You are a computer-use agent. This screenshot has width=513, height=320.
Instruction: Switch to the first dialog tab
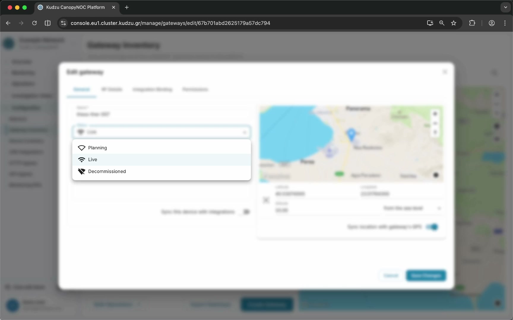pyautogui.click(x=81, y=89)
